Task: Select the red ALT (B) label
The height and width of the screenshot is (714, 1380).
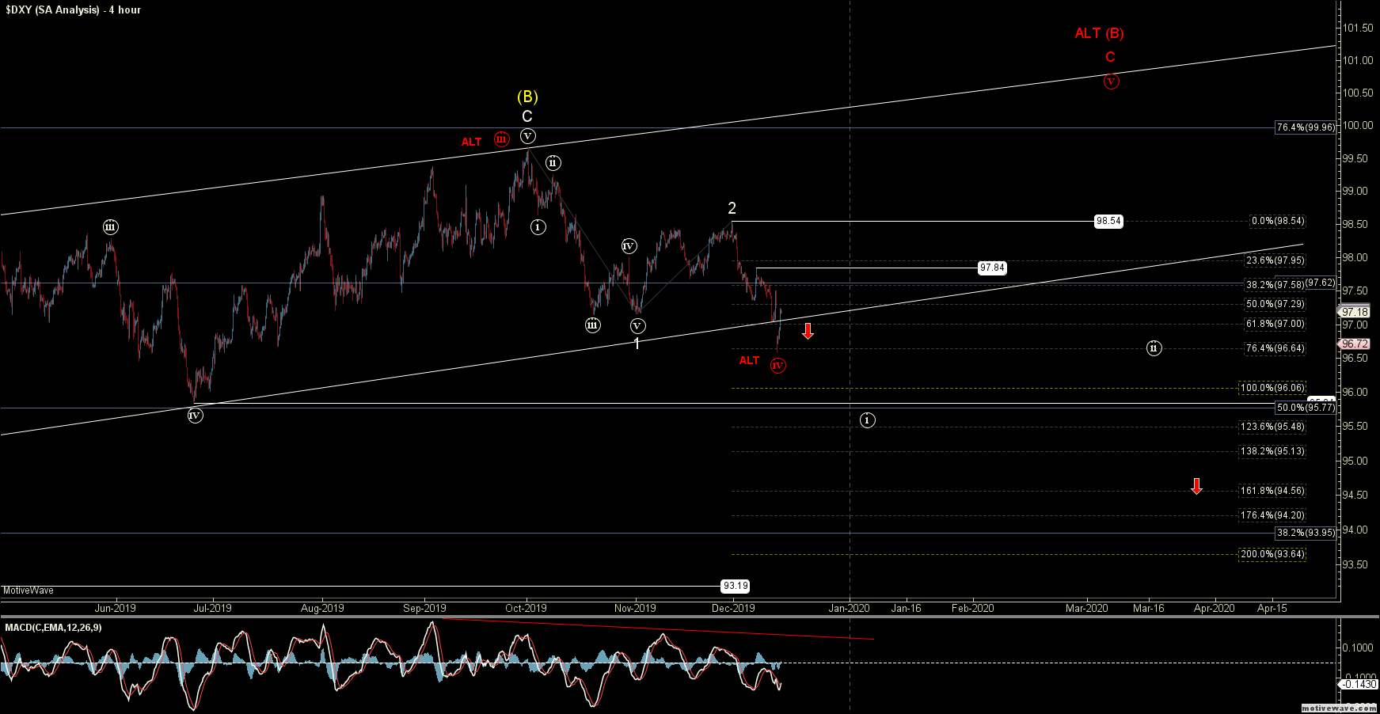Action: point(1099,33)
